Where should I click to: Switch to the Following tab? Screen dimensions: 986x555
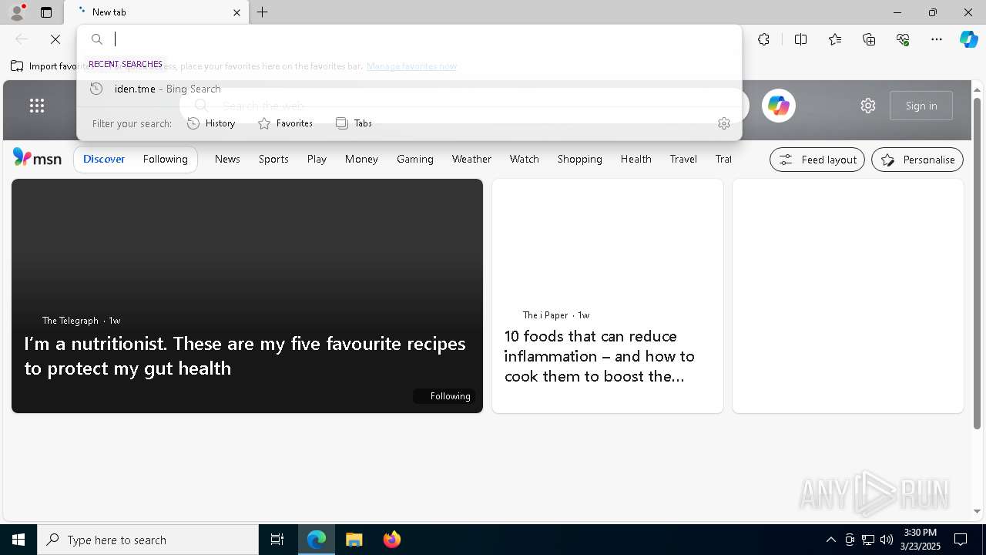165,159
